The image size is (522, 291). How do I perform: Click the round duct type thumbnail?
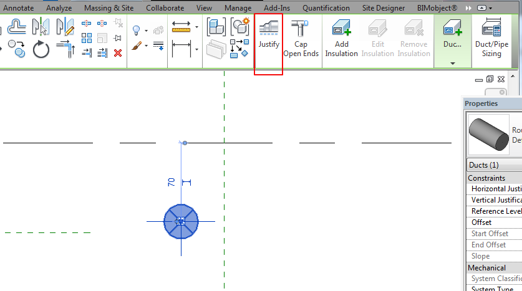488,134
